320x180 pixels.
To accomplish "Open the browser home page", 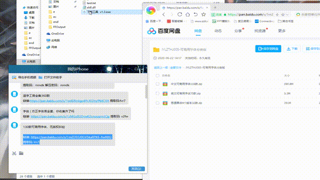I will 187,14.
